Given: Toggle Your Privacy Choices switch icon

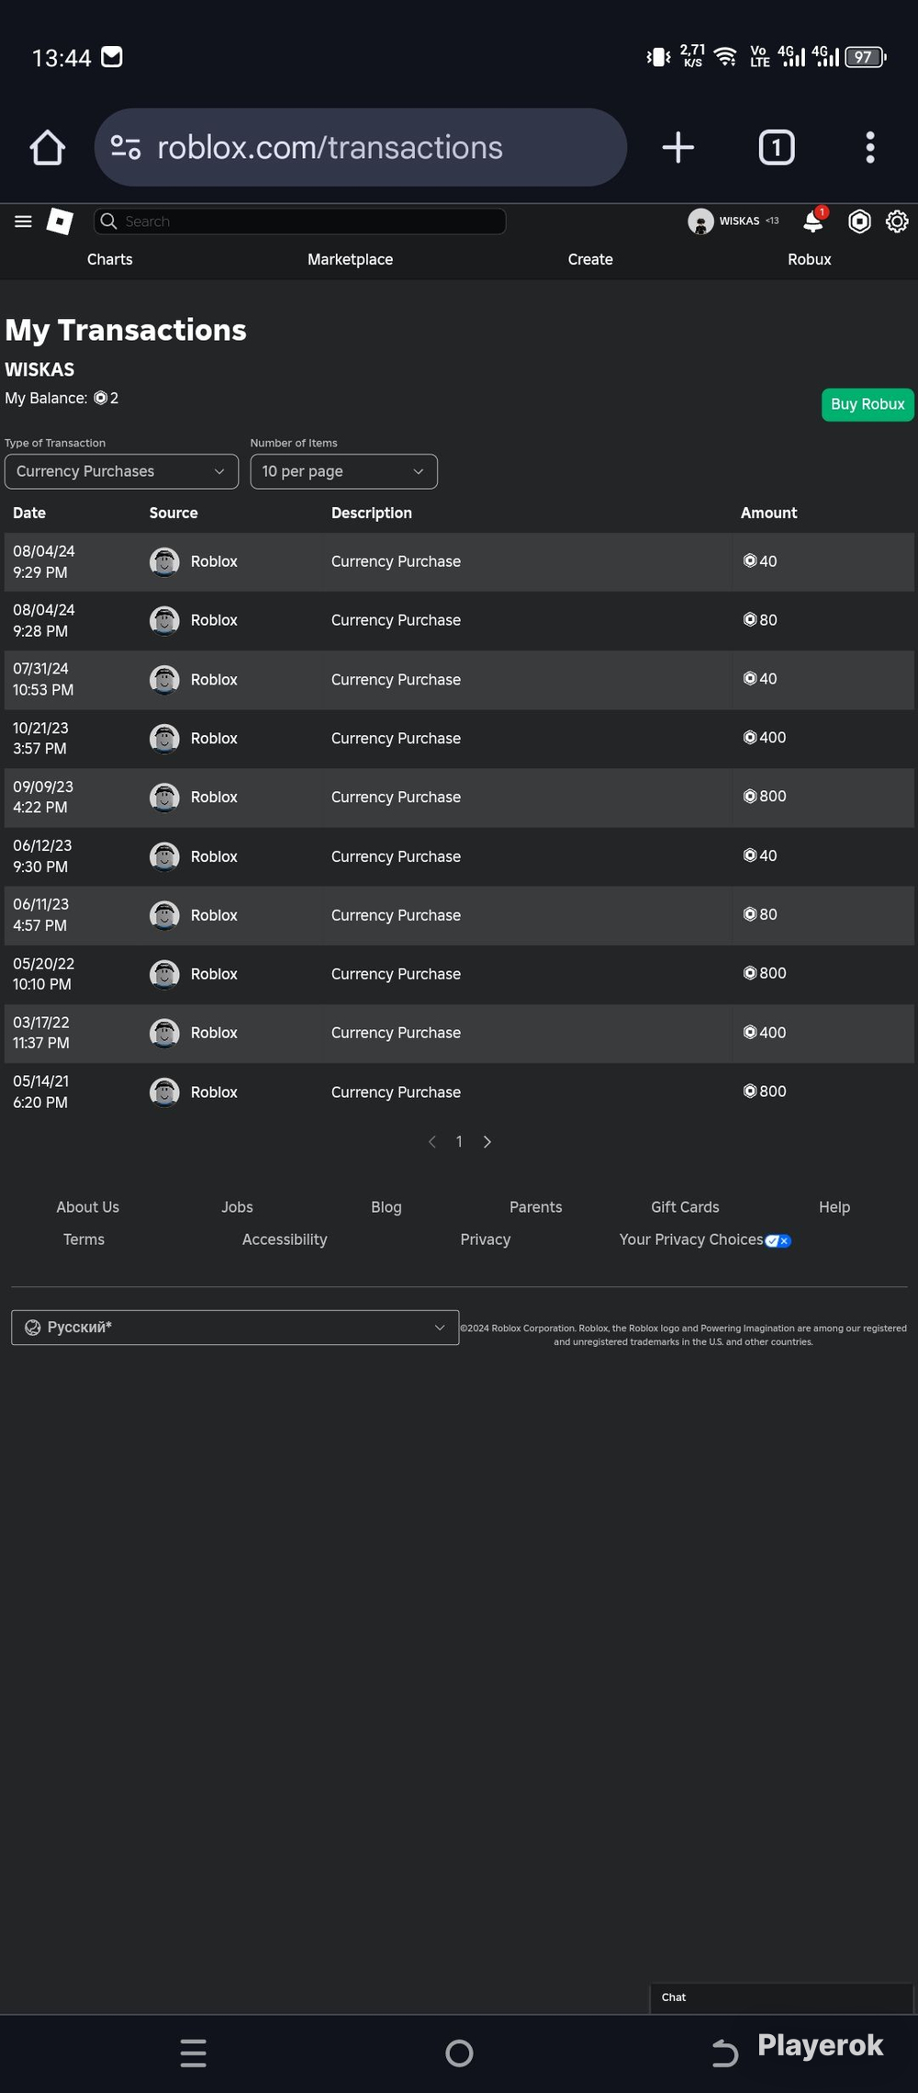Looking at the screenshot, I should 778,1240.
